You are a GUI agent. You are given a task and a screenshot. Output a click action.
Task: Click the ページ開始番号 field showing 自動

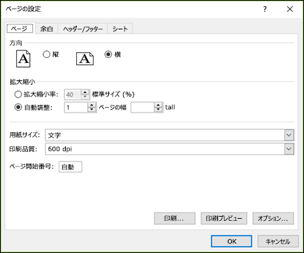[71, 167]
